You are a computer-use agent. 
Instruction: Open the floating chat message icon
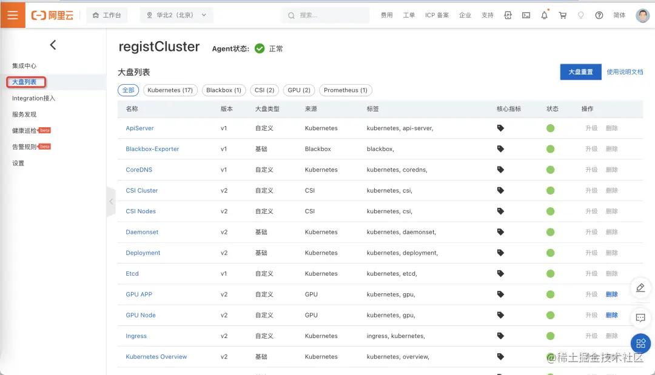[x=640, y=318]
